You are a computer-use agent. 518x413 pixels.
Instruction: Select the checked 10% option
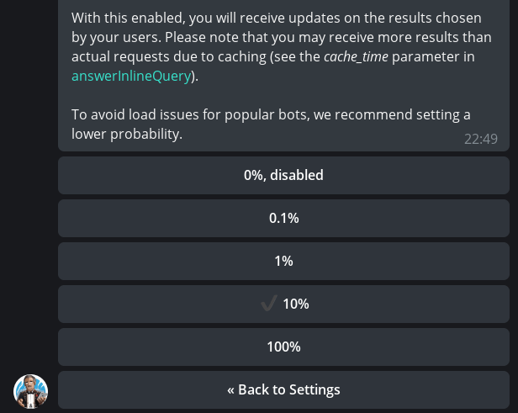(283, 304)
